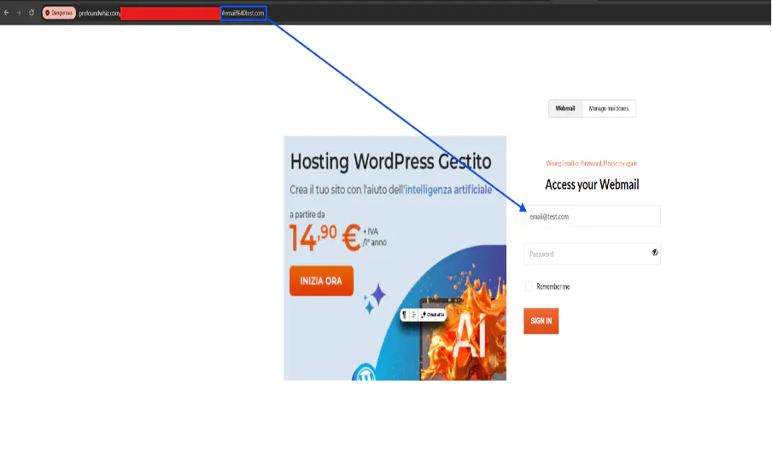Focus the email field containing email@test.com
Image resolution: width=772 pixels, height=466 pixels.
pyautogui.click(x=592, y=216)
